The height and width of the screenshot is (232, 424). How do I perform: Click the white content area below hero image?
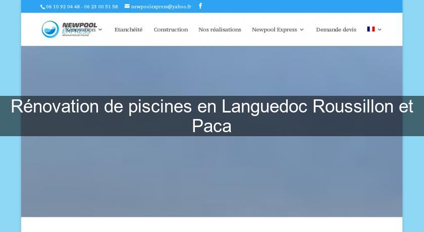click(x=212, y=225)
